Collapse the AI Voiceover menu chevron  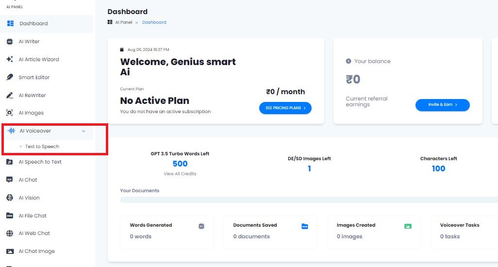(x=83, y=131)
